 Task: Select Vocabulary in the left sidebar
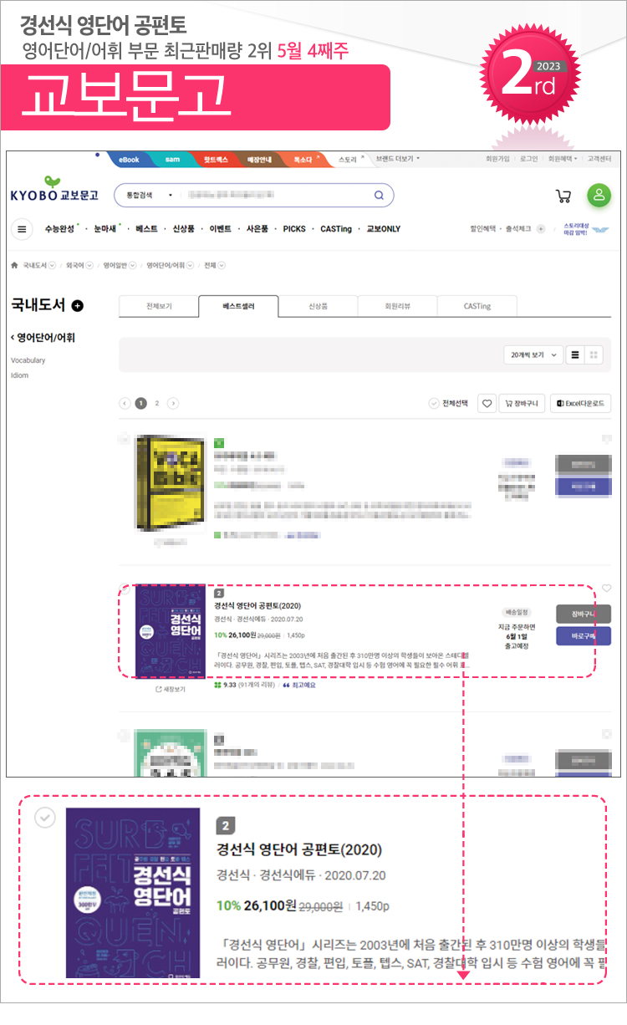coord(28,360)
